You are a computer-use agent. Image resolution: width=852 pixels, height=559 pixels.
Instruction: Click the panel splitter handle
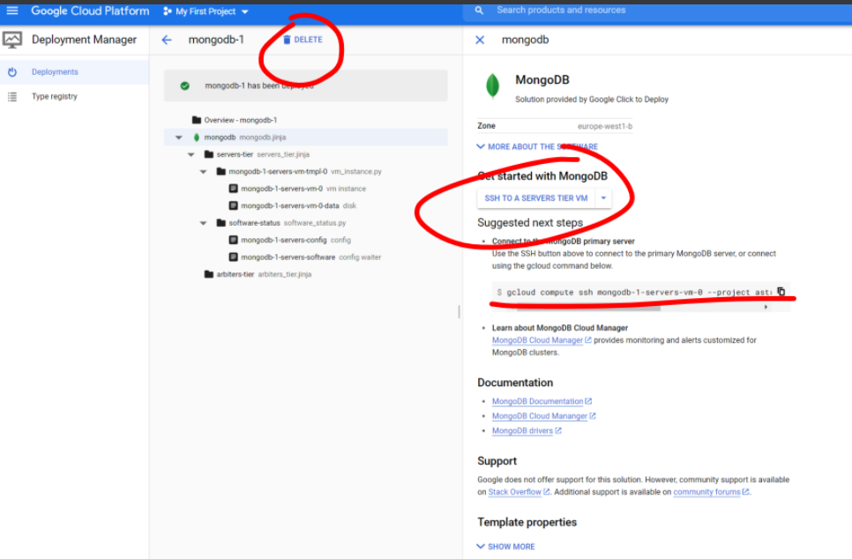tap(460, 311)
